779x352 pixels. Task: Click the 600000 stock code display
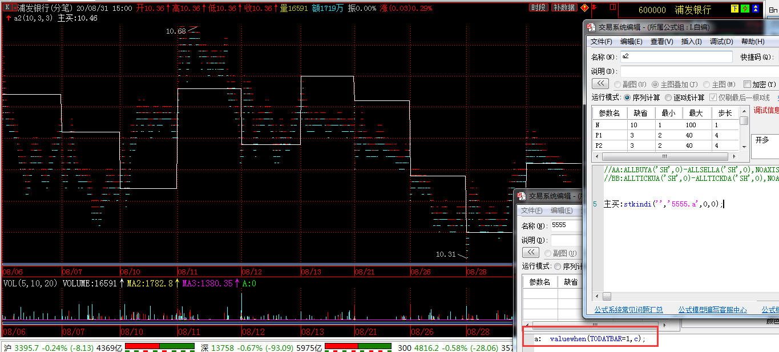(652, 10)
